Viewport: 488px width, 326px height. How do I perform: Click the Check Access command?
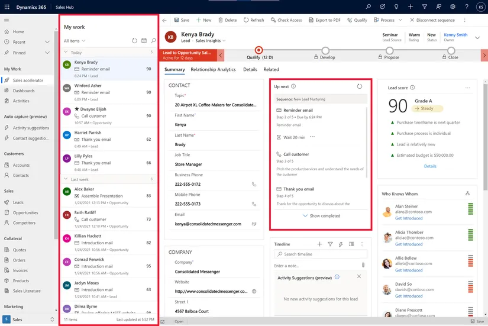coord(286,20)
